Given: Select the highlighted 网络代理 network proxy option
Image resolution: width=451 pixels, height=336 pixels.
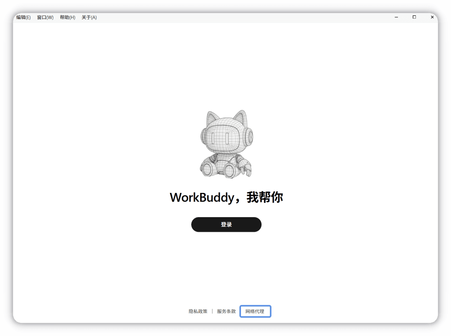Looking at the screenshot, I should pyautogui.click(x=255, y=311).
